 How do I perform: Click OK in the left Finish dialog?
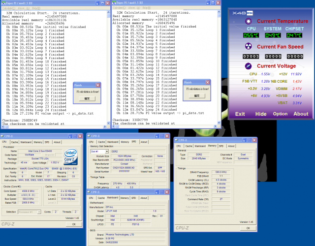click(x=87, y=98)
